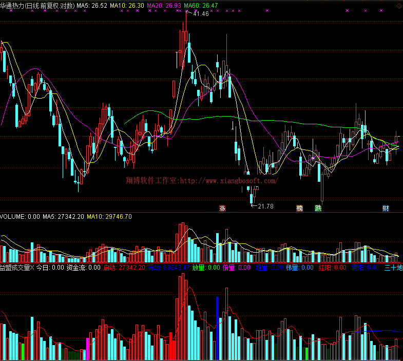Viewport: 403px width, 361px height.
Task: Click the green 跌 info marker icon
Action: click(318, 208)
